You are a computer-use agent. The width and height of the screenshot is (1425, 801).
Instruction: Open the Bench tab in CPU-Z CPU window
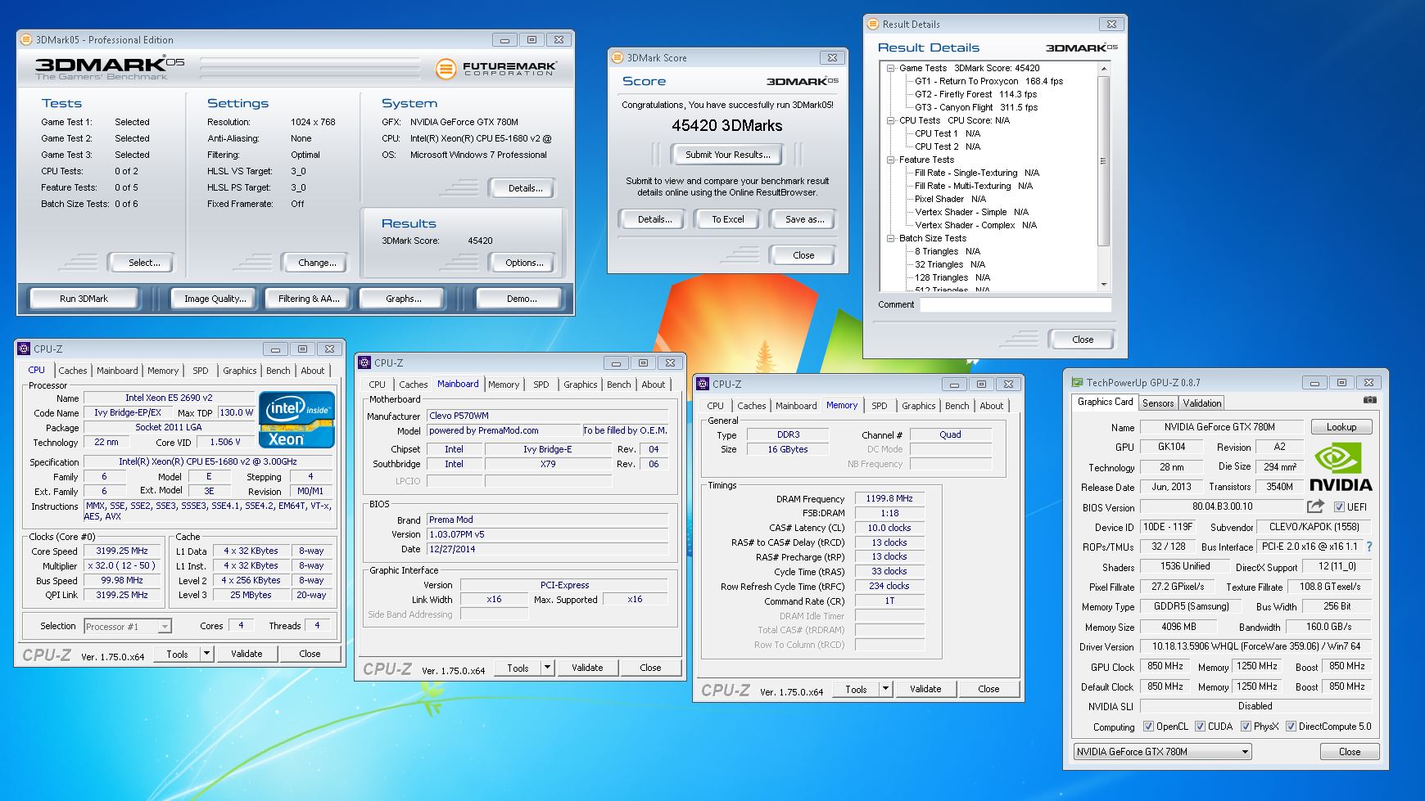click(278, 371)
